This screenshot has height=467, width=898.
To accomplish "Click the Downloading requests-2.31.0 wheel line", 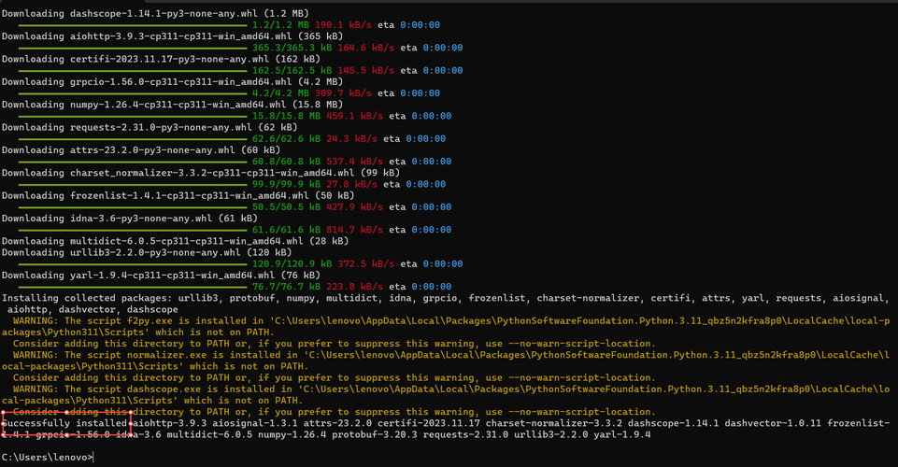I will coord(150,127).
